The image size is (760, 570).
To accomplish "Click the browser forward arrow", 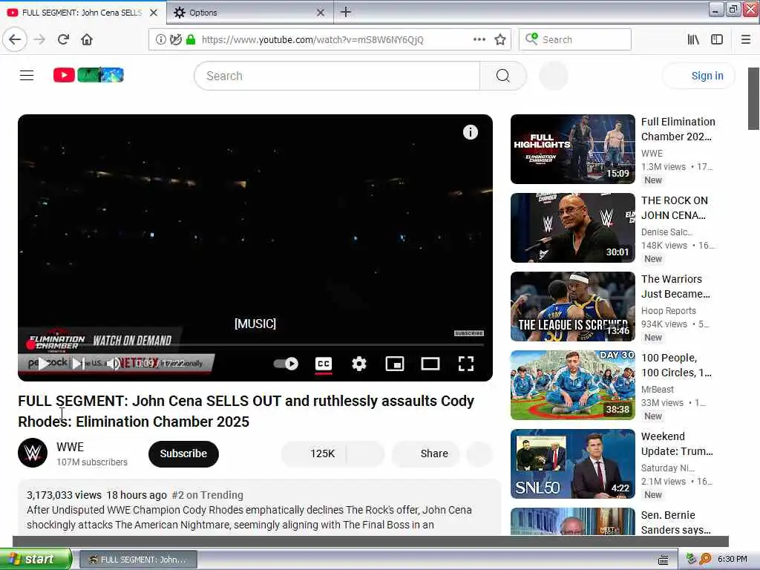I will click(x=40, y=40).
